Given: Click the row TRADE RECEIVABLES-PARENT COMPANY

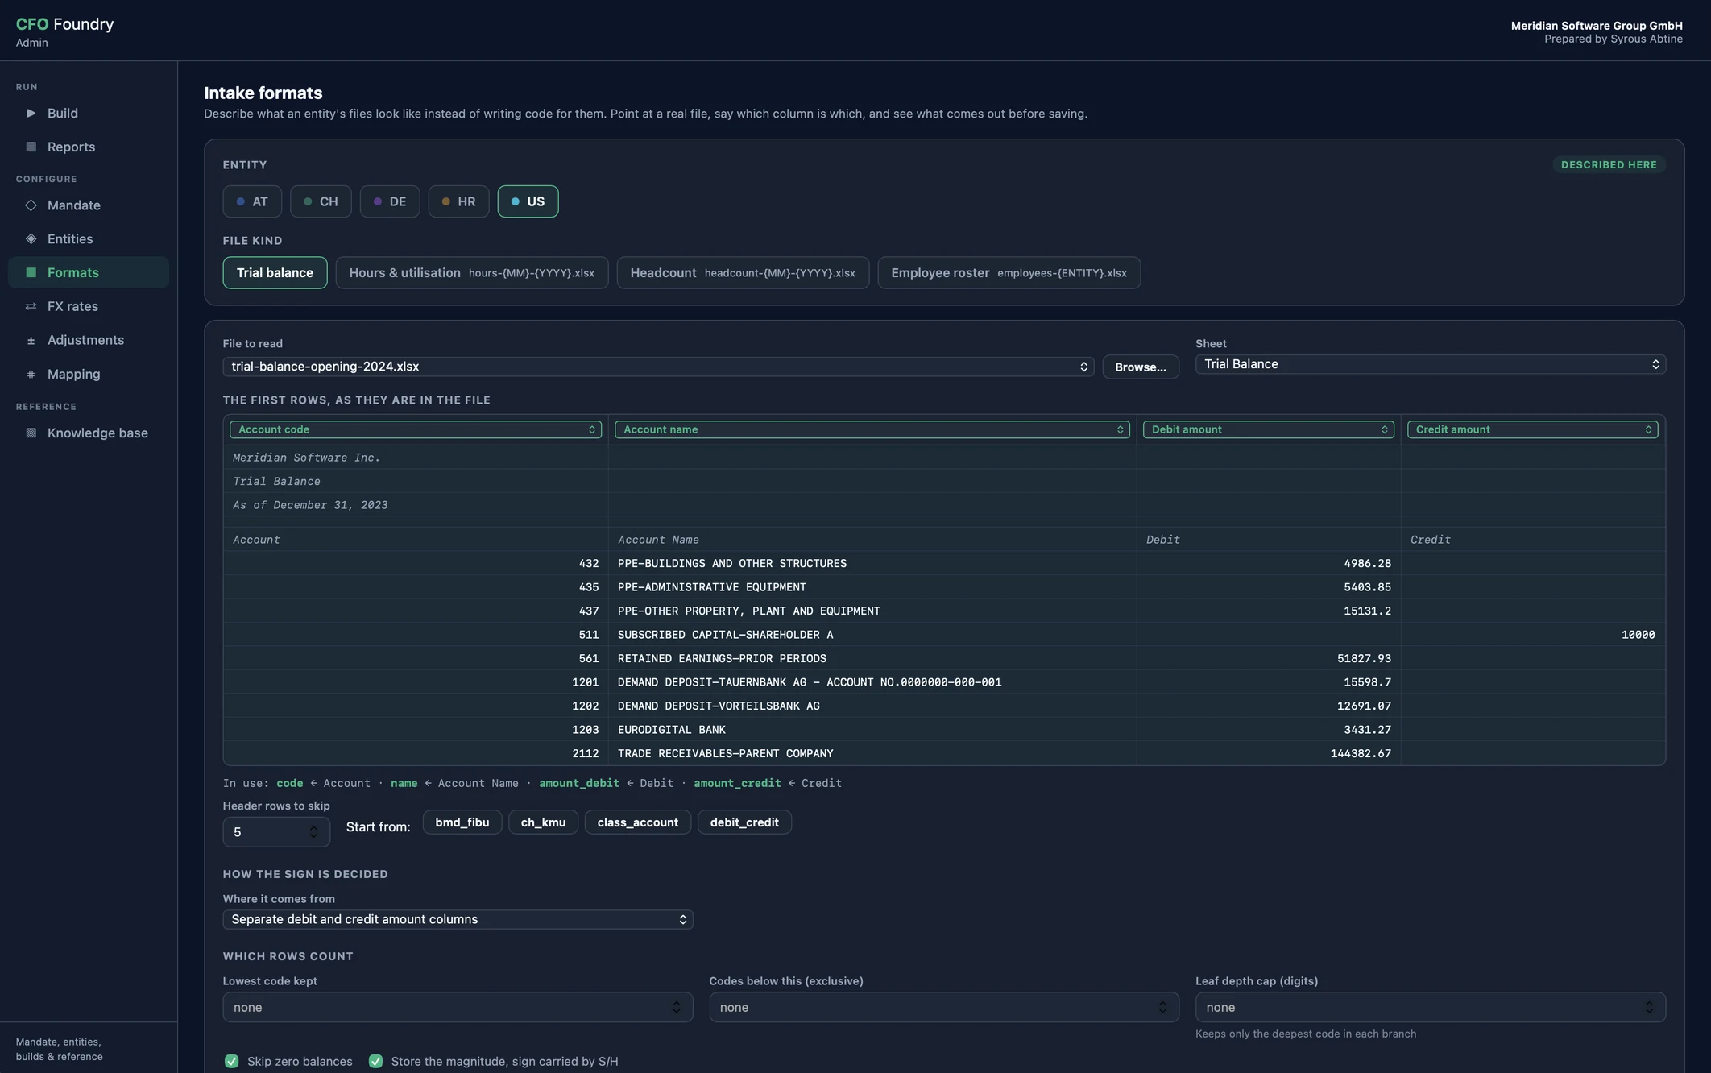Looking at the screenshot, I should pyautogui.click(x=944, y=753).
